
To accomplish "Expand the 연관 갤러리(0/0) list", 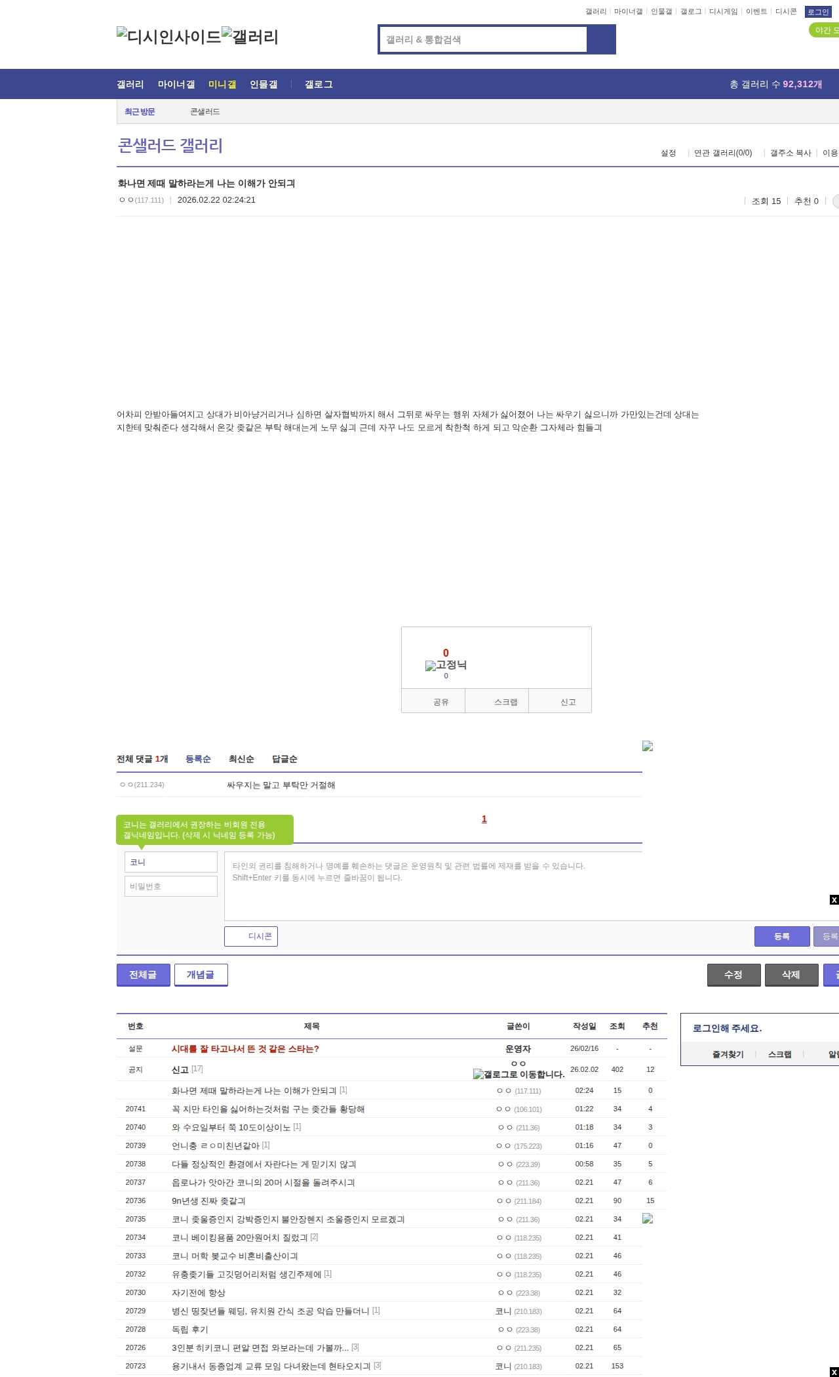I will [723, 153].
